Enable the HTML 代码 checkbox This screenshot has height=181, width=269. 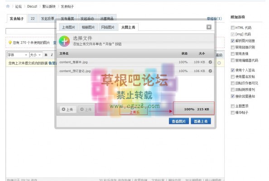click(233, 28)
